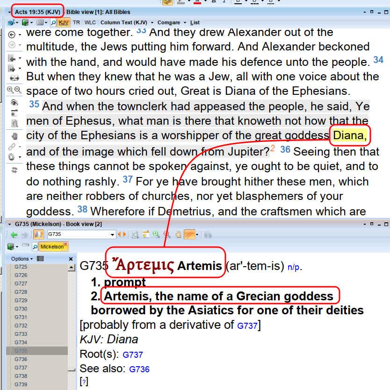390x390 pixels.
Task: Switch to the TR Bible tab
Action: pyautogui.click(x=76, y=22)
